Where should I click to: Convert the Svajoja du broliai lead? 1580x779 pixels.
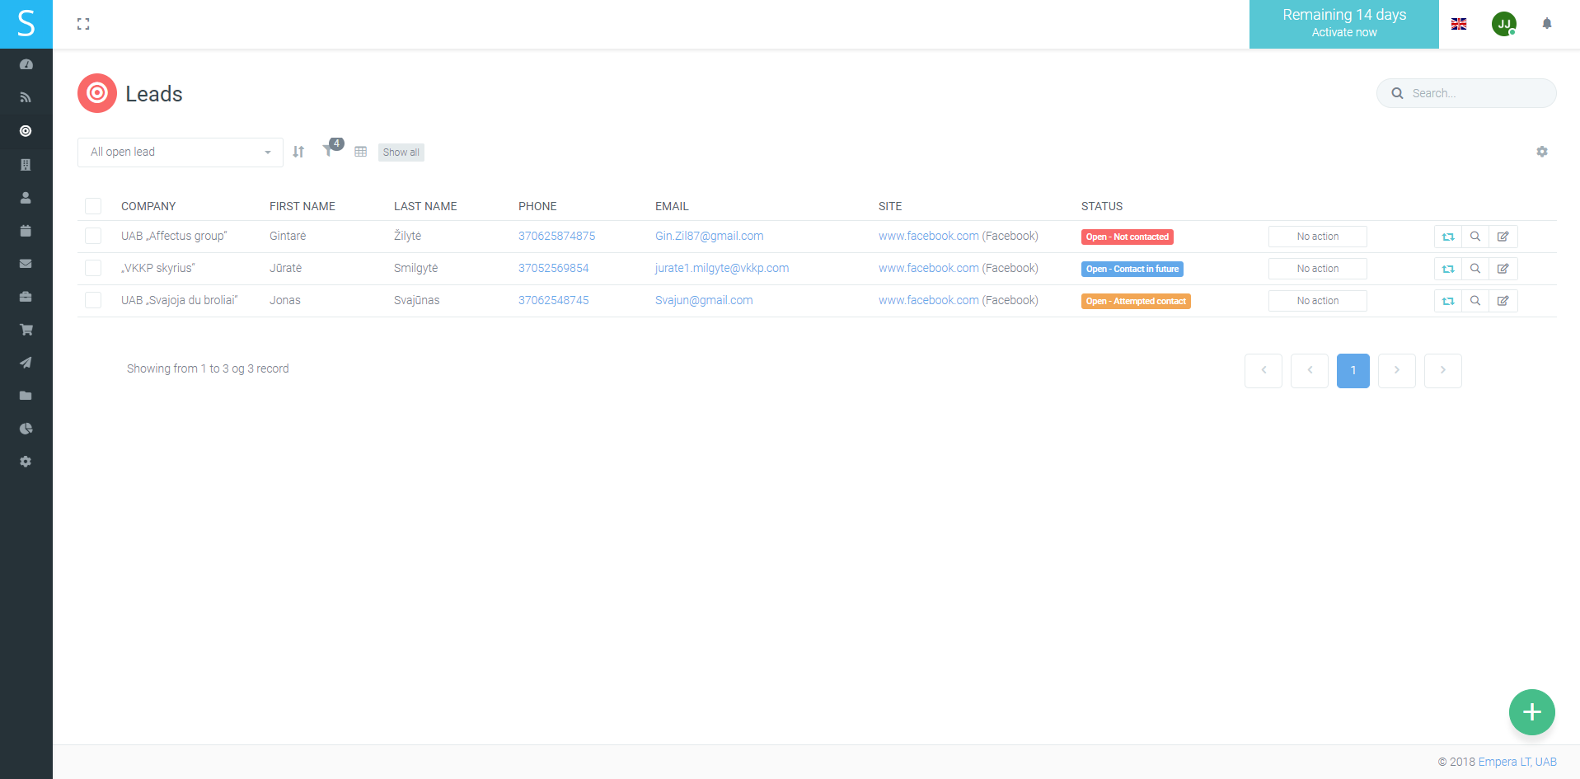pyautogui.click(x=1448, y=301)
